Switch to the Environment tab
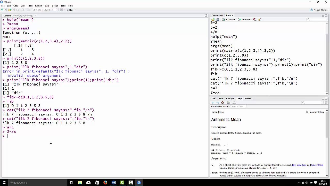330x186 pixels. (217, 15)
